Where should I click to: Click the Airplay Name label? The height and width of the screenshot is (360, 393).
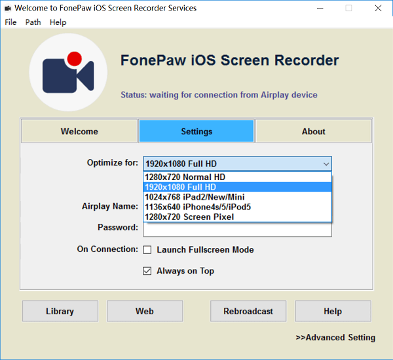coord(110,206)
